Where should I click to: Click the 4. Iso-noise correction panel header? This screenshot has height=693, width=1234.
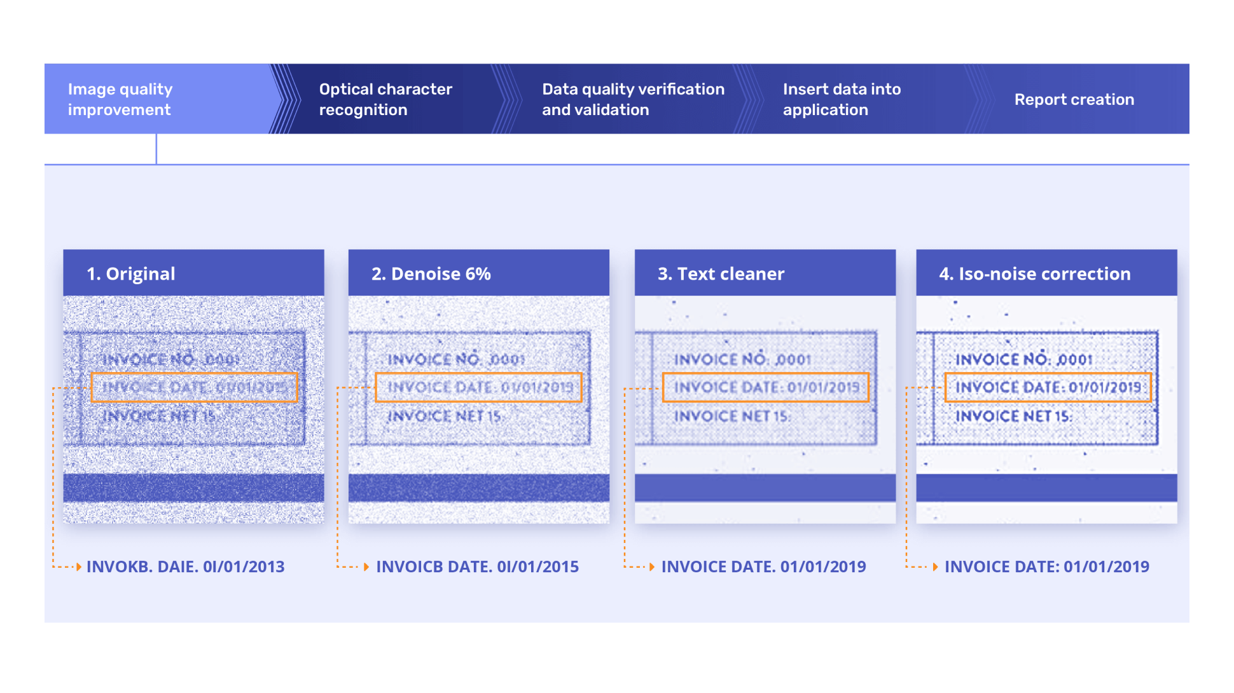coord(1046,273)
